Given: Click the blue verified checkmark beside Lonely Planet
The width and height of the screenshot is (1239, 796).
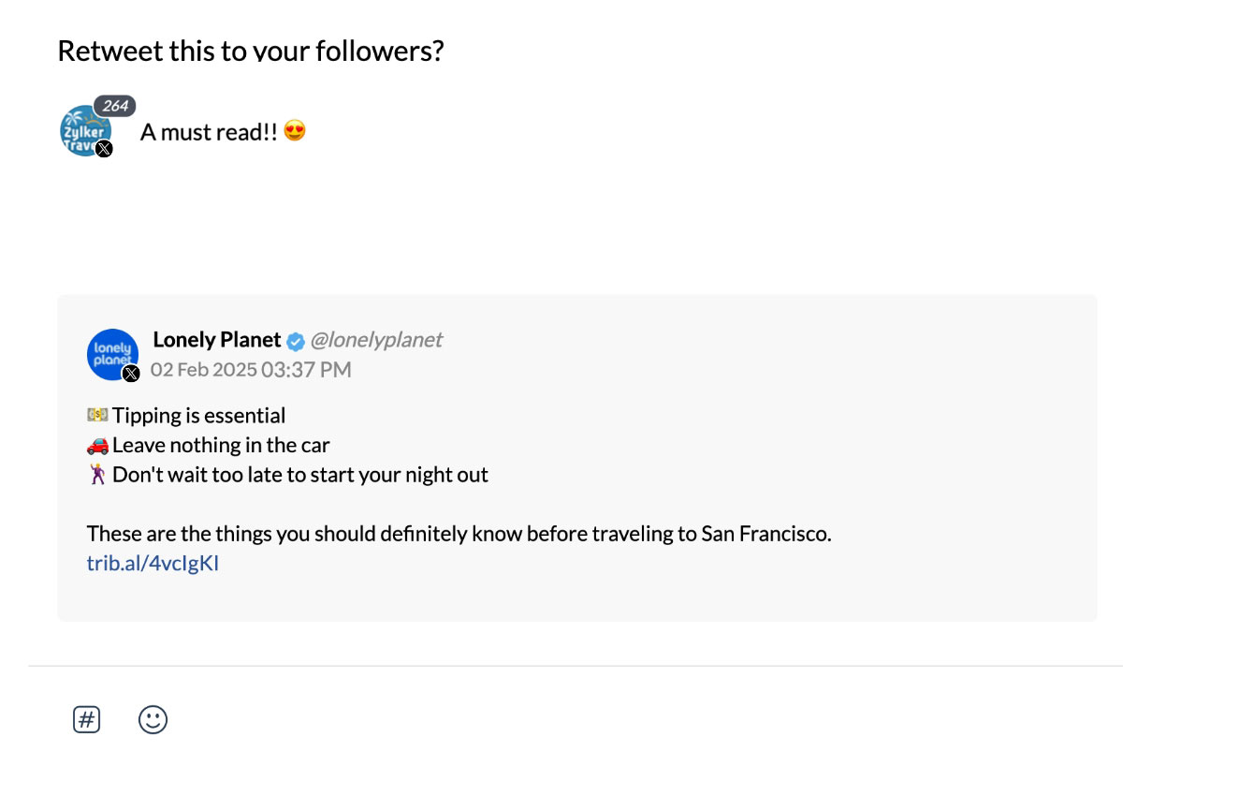Looking at the screenshot, I should (296, 341).
